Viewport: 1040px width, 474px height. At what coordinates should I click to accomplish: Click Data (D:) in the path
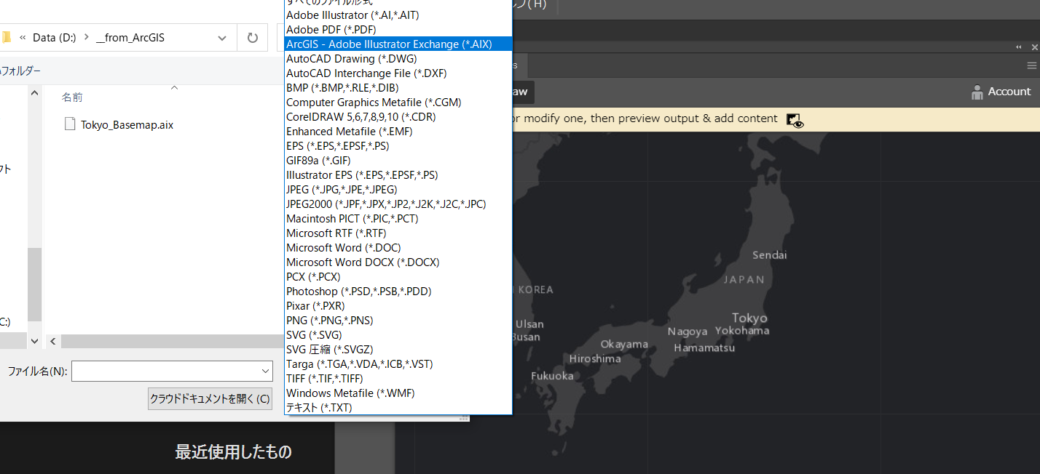pyautogui.click(x=55, y=38)
